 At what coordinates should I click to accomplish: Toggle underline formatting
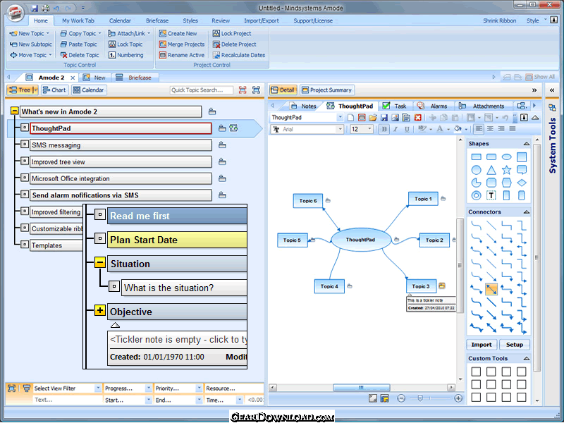coord(407,129)
